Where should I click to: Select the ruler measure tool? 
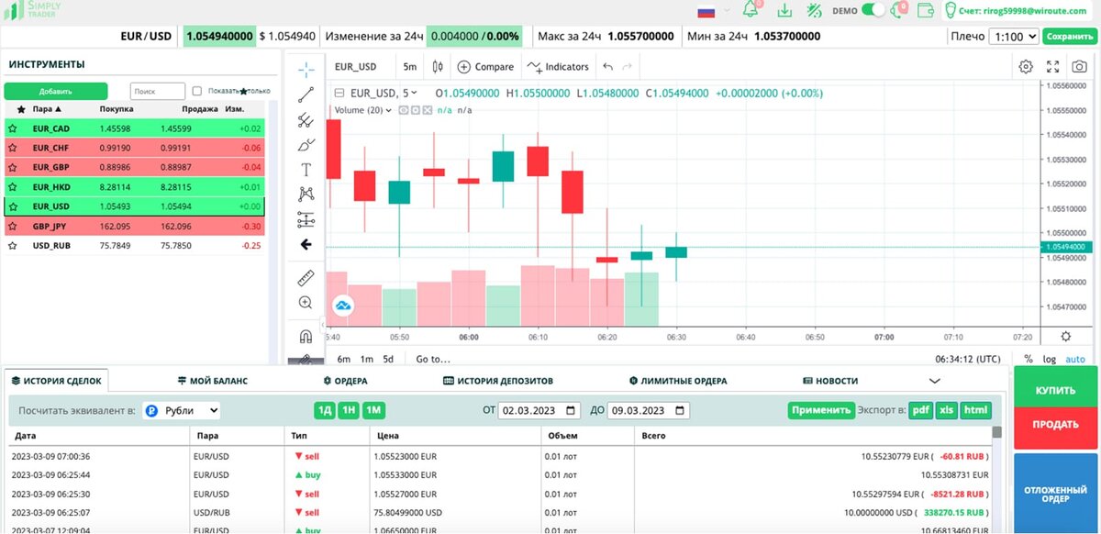[306, 278]
